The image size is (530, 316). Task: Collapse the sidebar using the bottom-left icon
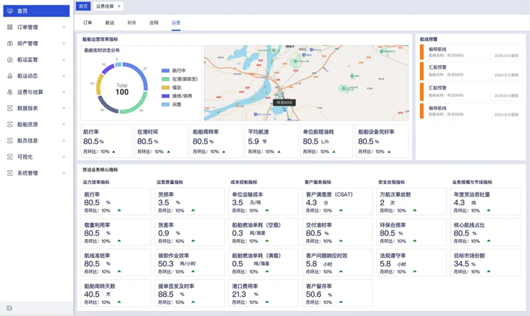[x=9, y=308]
